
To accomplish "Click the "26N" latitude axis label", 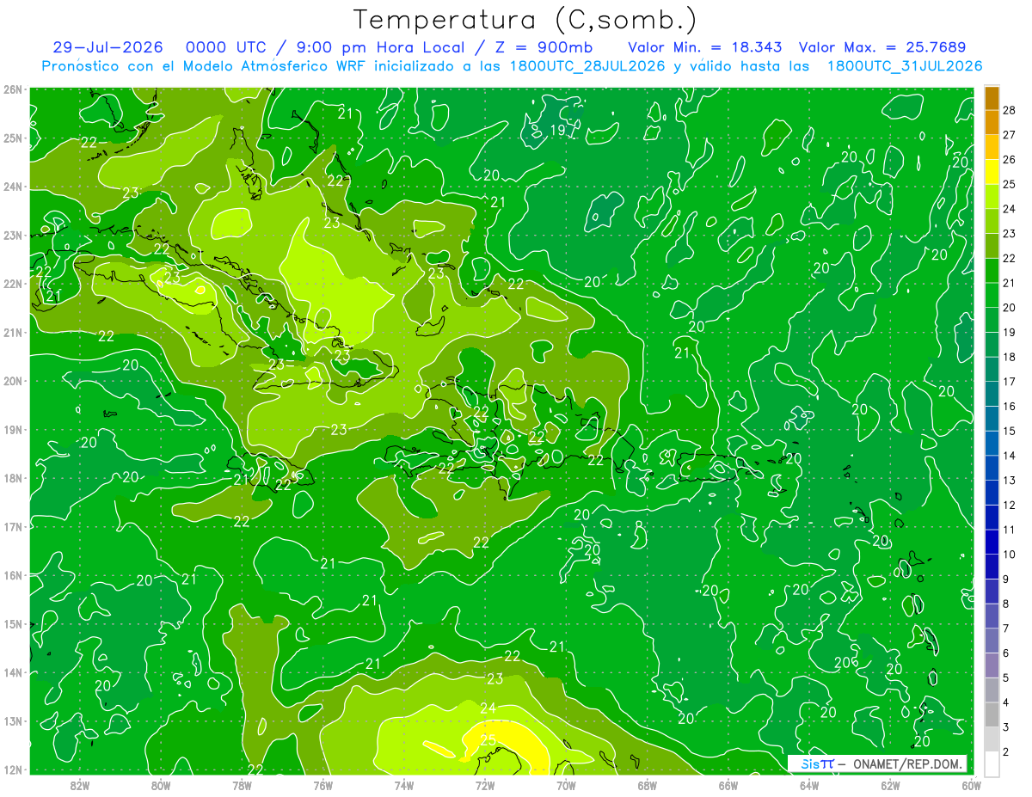I will (x=12, y=89).
